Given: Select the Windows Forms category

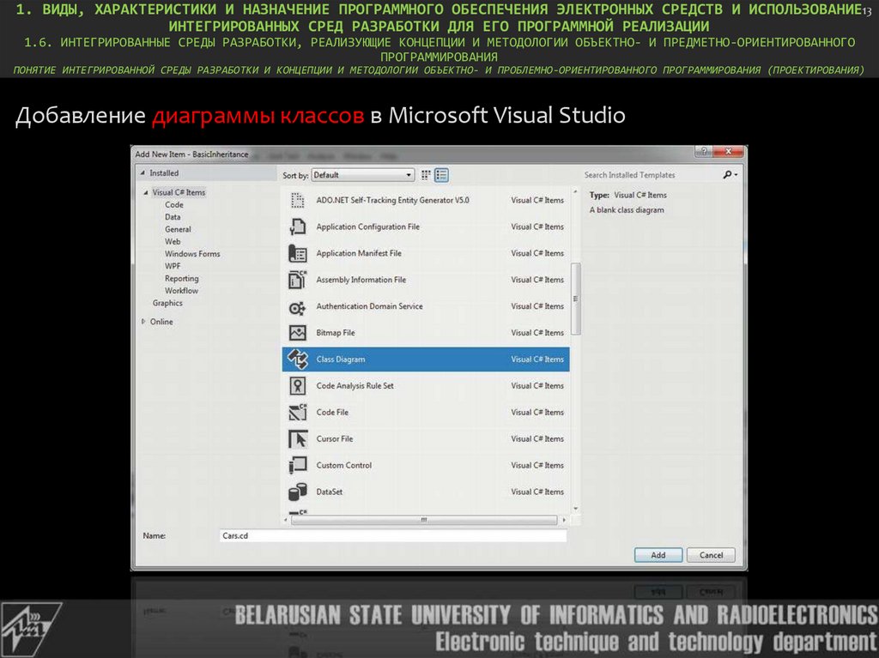Looking at the screenshot, I should tap(192, 254).
